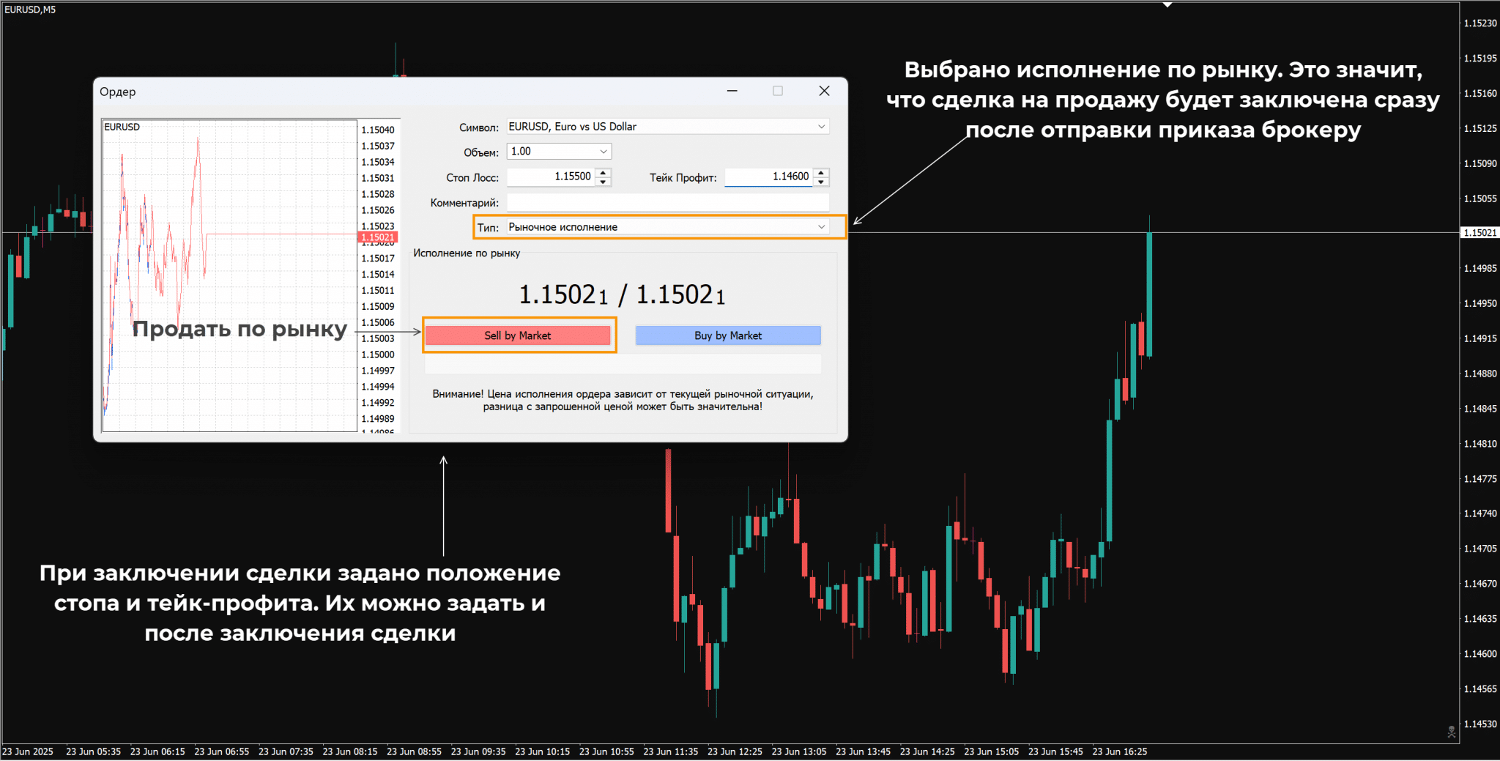Viewport: 1500px width, 761px height.
Task: Click the skull icon in chart corner
Action: click(x=1451, y=732)
